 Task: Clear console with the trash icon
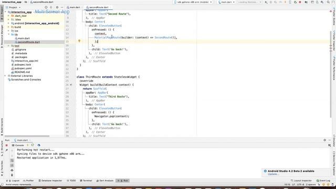click(12, 175)
